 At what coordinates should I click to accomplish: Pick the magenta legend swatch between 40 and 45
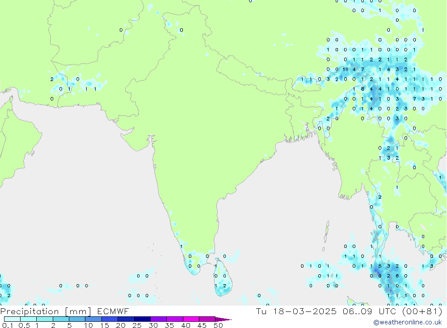[x=191, y=319]
